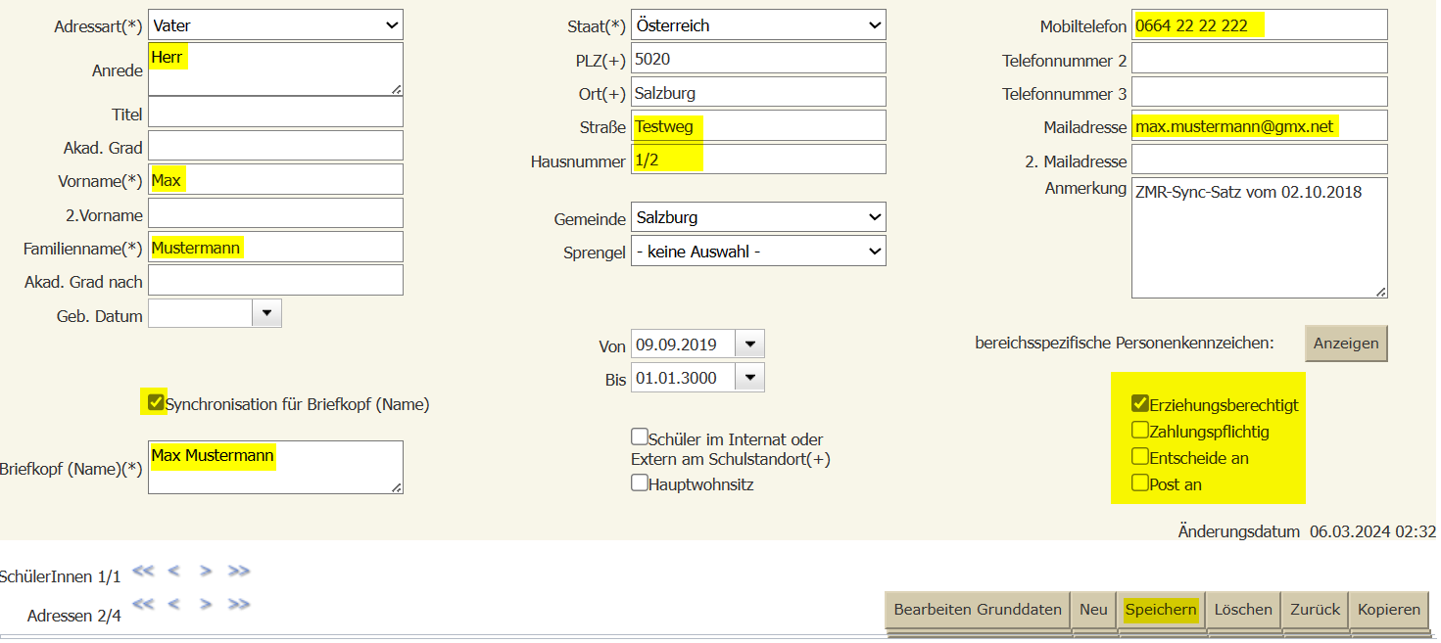Enable Zahlungspflichtig checkbox
The height and width of the screenshot is (643, 1441).
(x=1140, y=430)
